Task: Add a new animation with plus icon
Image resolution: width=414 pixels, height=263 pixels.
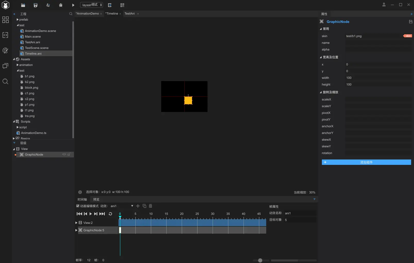Action: click(138, 206)
